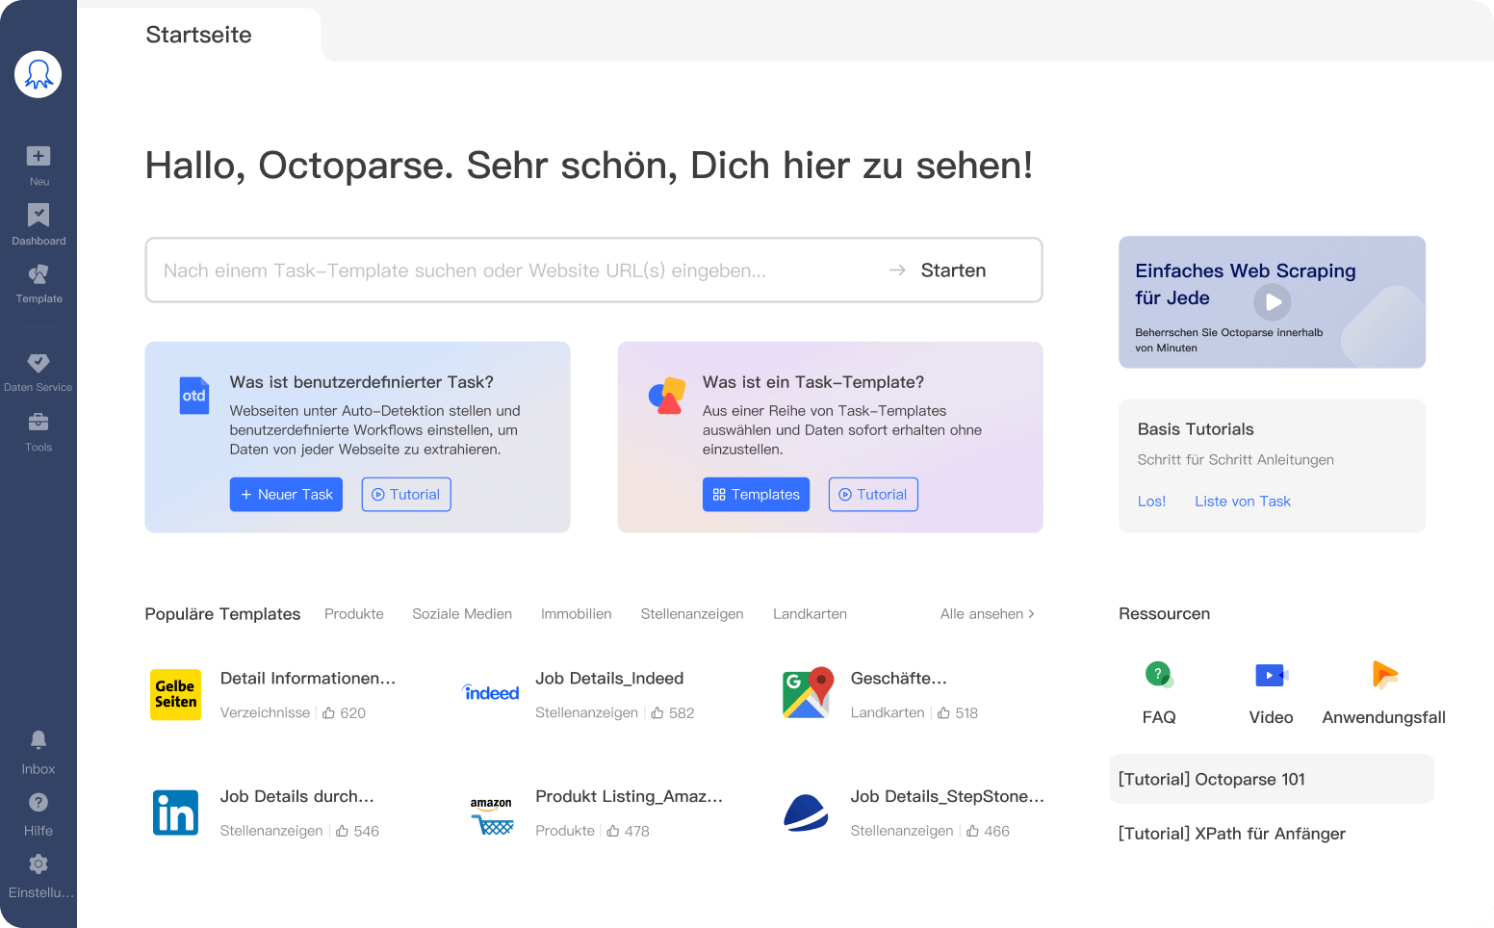The height and width of the screenshot is (928, 1494).
Task: Open the FAQ resource icon
Action: (x=1159, y=674)
